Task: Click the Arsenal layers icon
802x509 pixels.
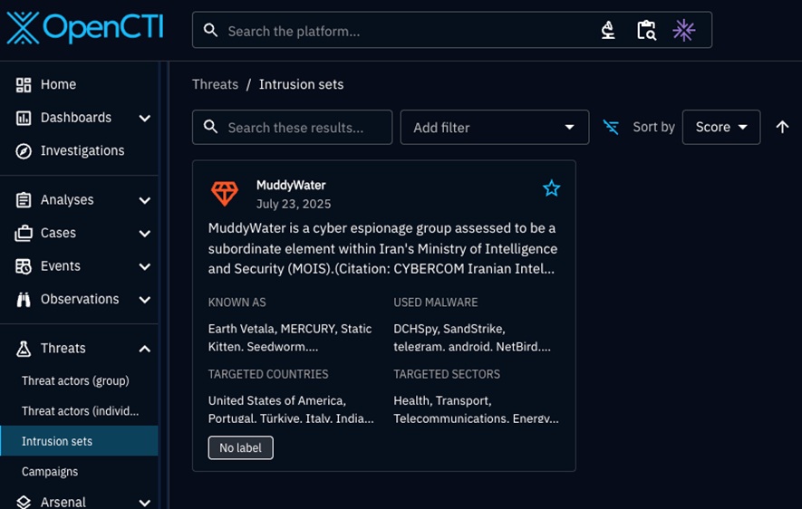Action: (24, 502)
